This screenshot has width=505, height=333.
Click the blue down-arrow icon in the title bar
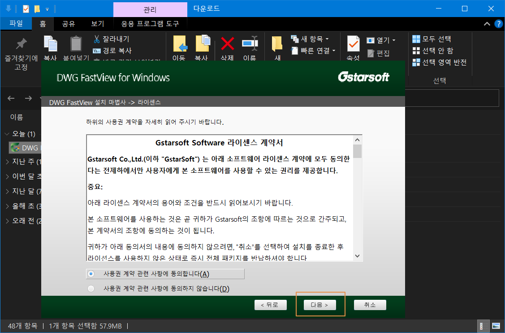coord(9,9)
